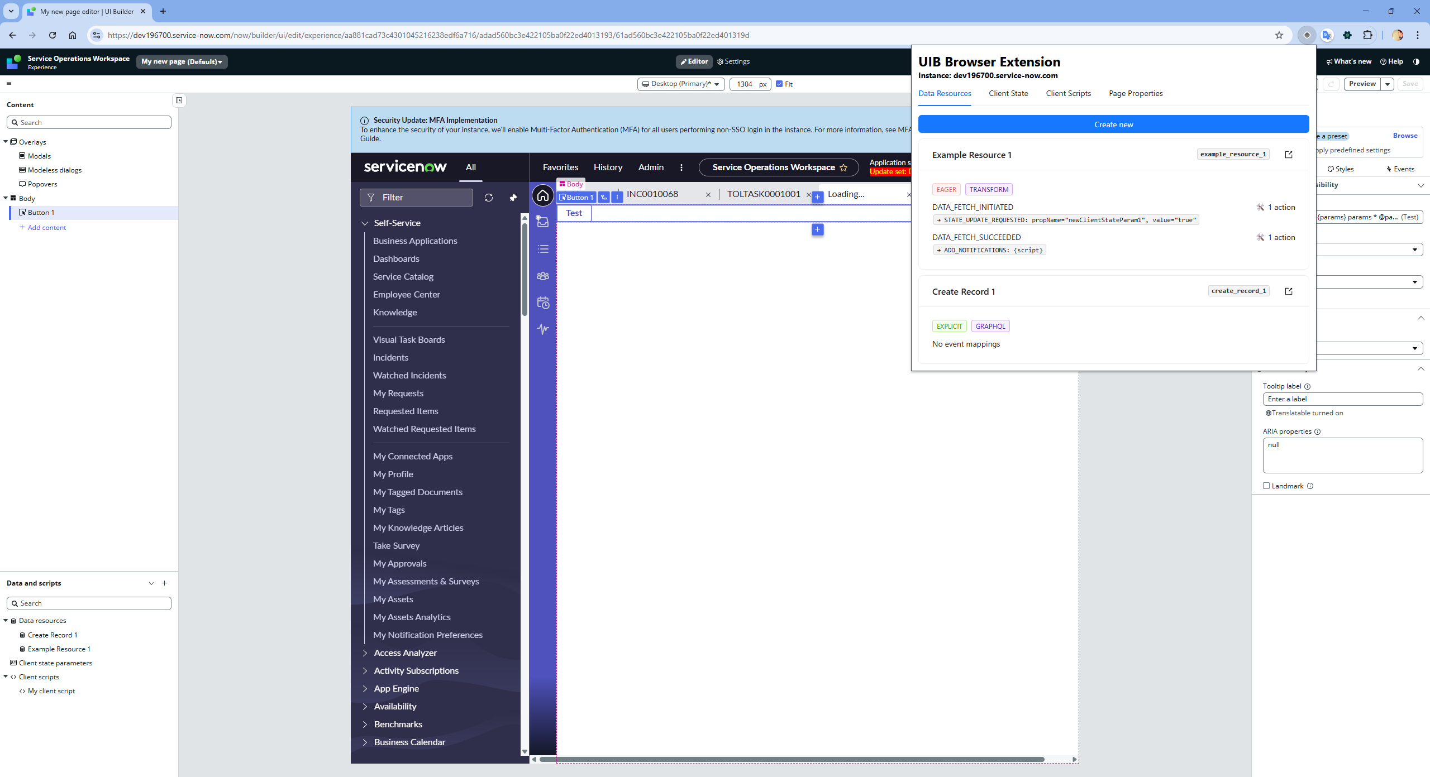The width and height of the screenshot is (1430, 777).
Task: Switch to the Client Scripts tab
Action: [1068, 93]
